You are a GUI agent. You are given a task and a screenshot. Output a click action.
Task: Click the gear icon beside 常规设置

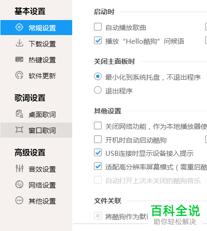coord(19,27)
